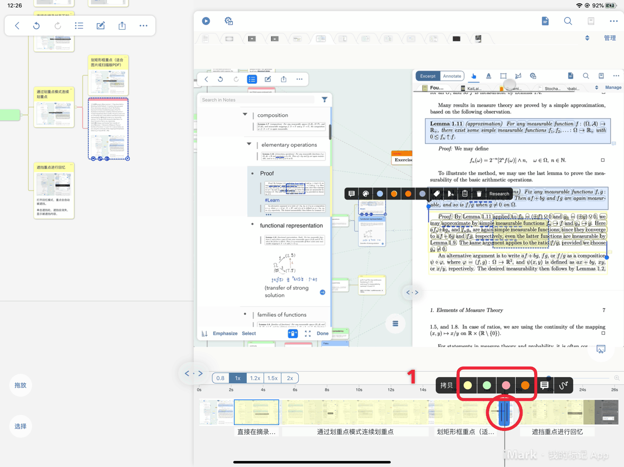
Task: Click the undo arrow in left toolbar
Action: click(x=37, y=26)
